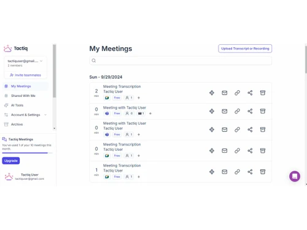Image resolution: width=307 pixels, height=230 pixels.
Task: Open the AI Tools page
Action: click(x=17, y=105)
